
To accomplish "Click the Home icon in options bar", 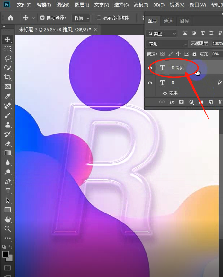I will tap(11, 18).
